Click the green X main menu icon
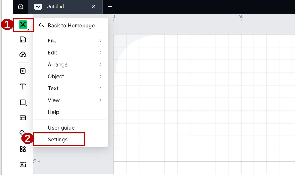This screenshot has height=175, width=303. 23,25
